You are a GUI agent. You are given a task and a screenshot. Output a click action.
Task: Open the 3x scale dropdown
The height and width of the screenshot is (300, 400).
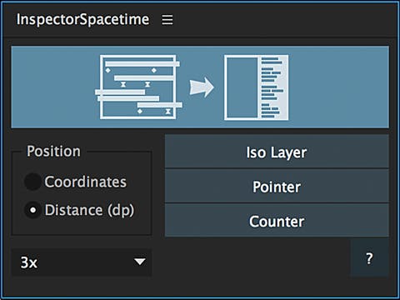[82, 262]
